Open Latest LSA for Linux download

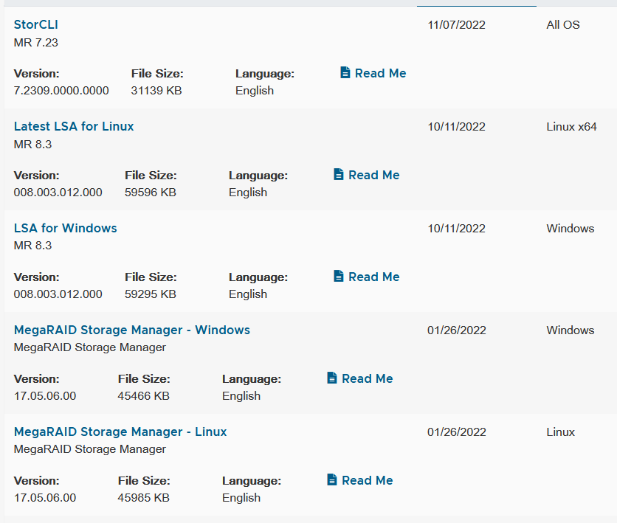(74, 126)
